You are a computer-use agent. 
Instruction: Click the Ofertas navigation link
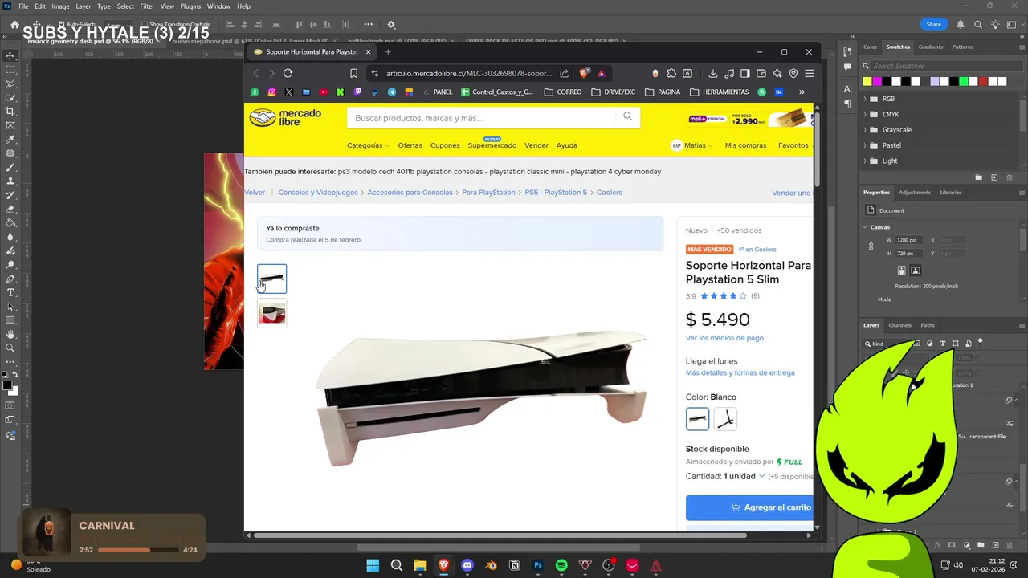(410, 145)
